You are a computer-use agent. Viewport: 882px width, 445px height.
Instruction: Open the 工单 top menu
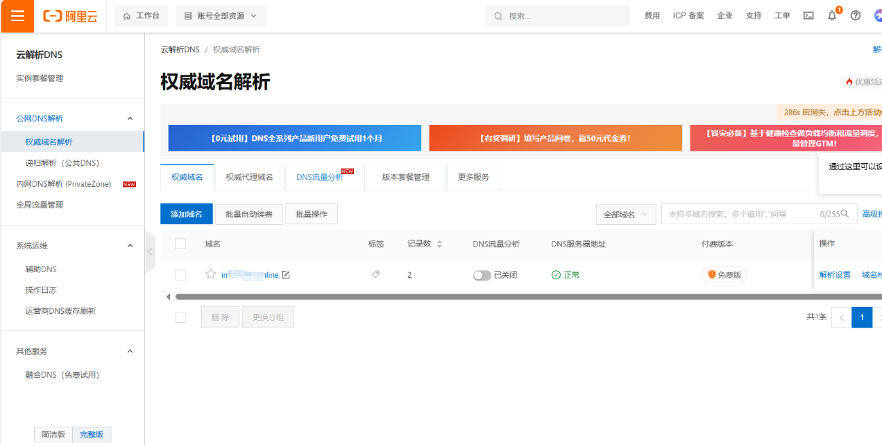pos(782,16)
